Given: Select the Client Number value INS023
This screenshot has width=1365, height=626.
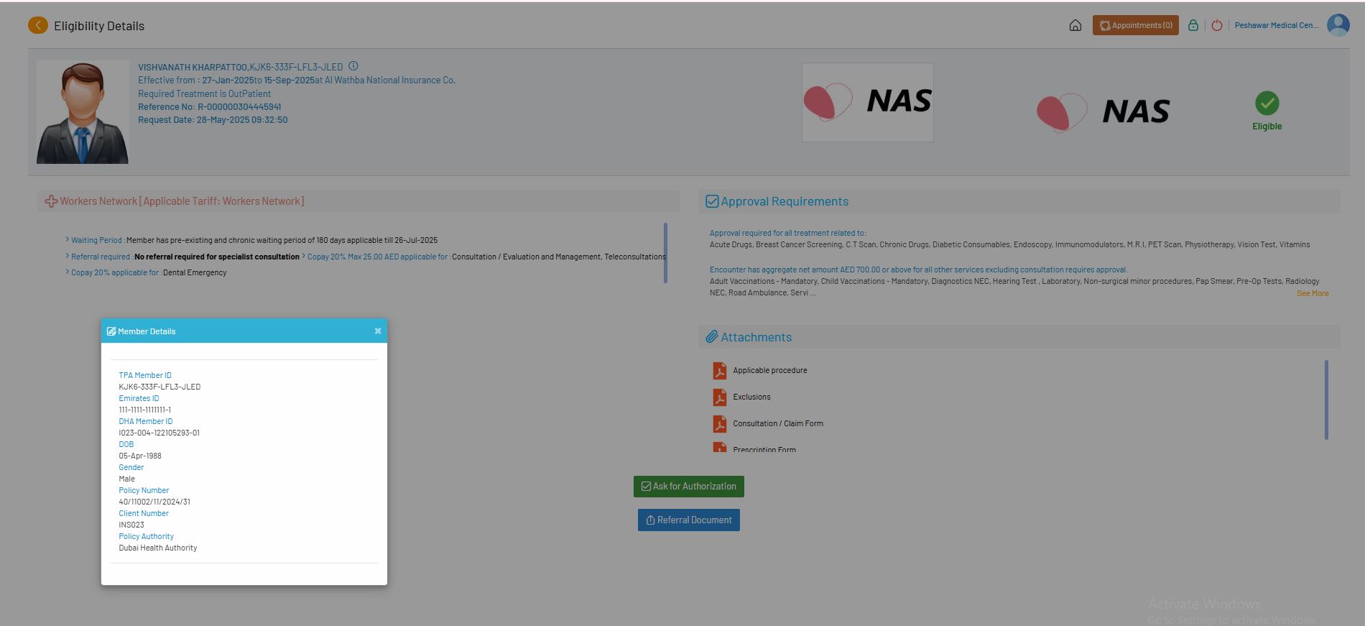Looking at the screenshot, I should click(x=131, y=525).
